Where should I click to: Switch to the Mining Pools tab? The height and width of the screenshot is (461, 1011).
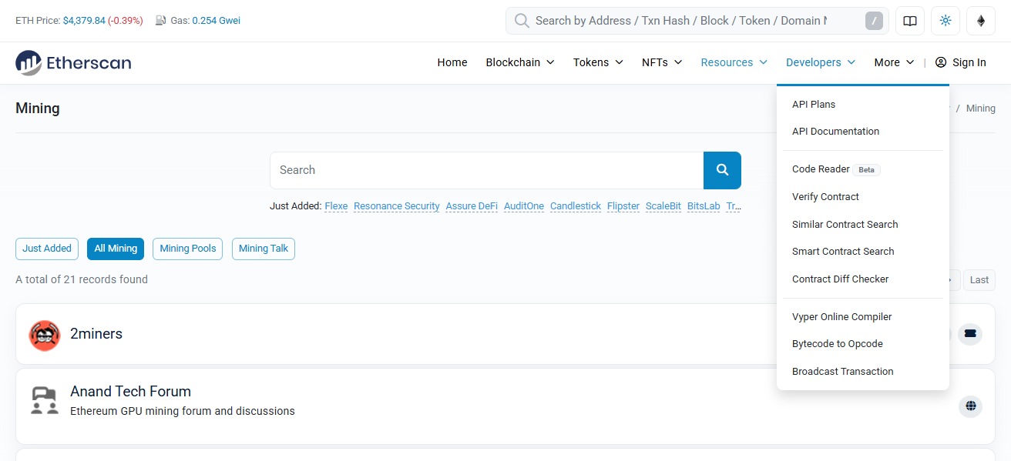[188, 249]
